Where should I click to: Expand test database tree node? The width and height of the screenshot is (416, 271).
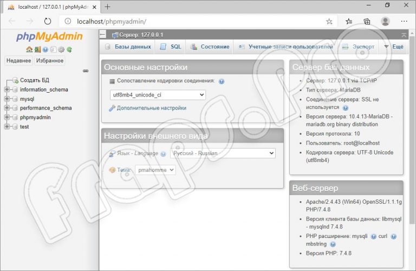tap(7, 126)
